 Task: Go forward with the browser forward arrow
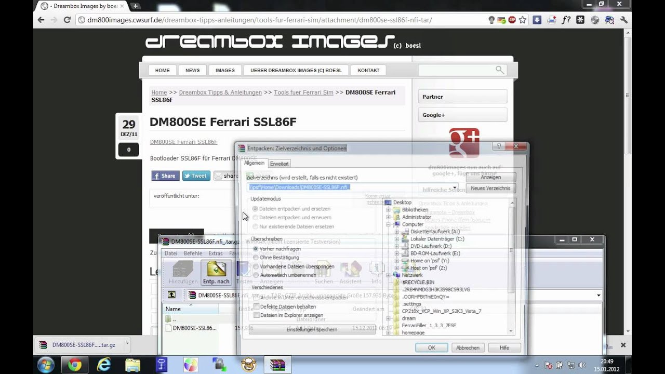(54, 20)
